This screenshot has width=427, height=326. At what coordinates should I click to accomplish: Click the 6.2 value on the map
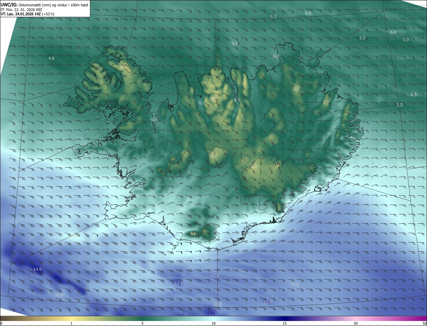coord(202,103)
